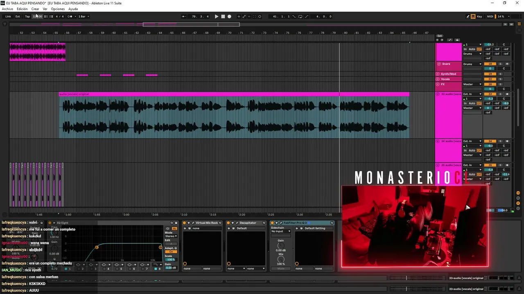Toggle track activator 22 on Vocals

[490, 79]
